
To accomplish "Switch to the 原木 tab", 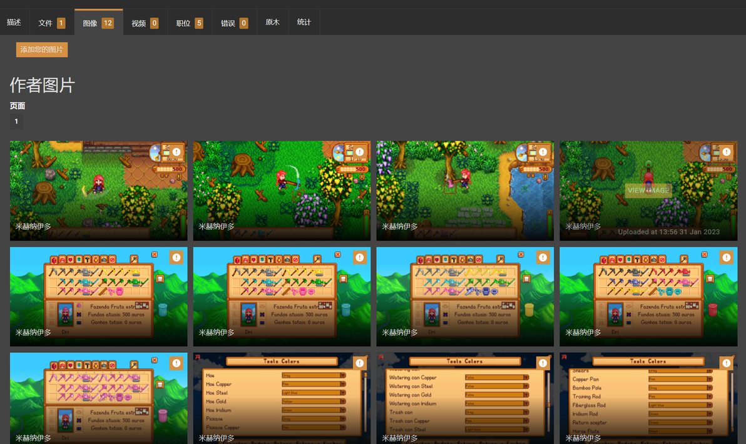I will tap(273, 22).
